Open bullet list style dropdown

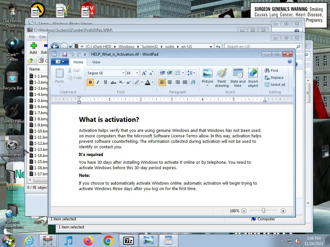[x=183, y=73]
